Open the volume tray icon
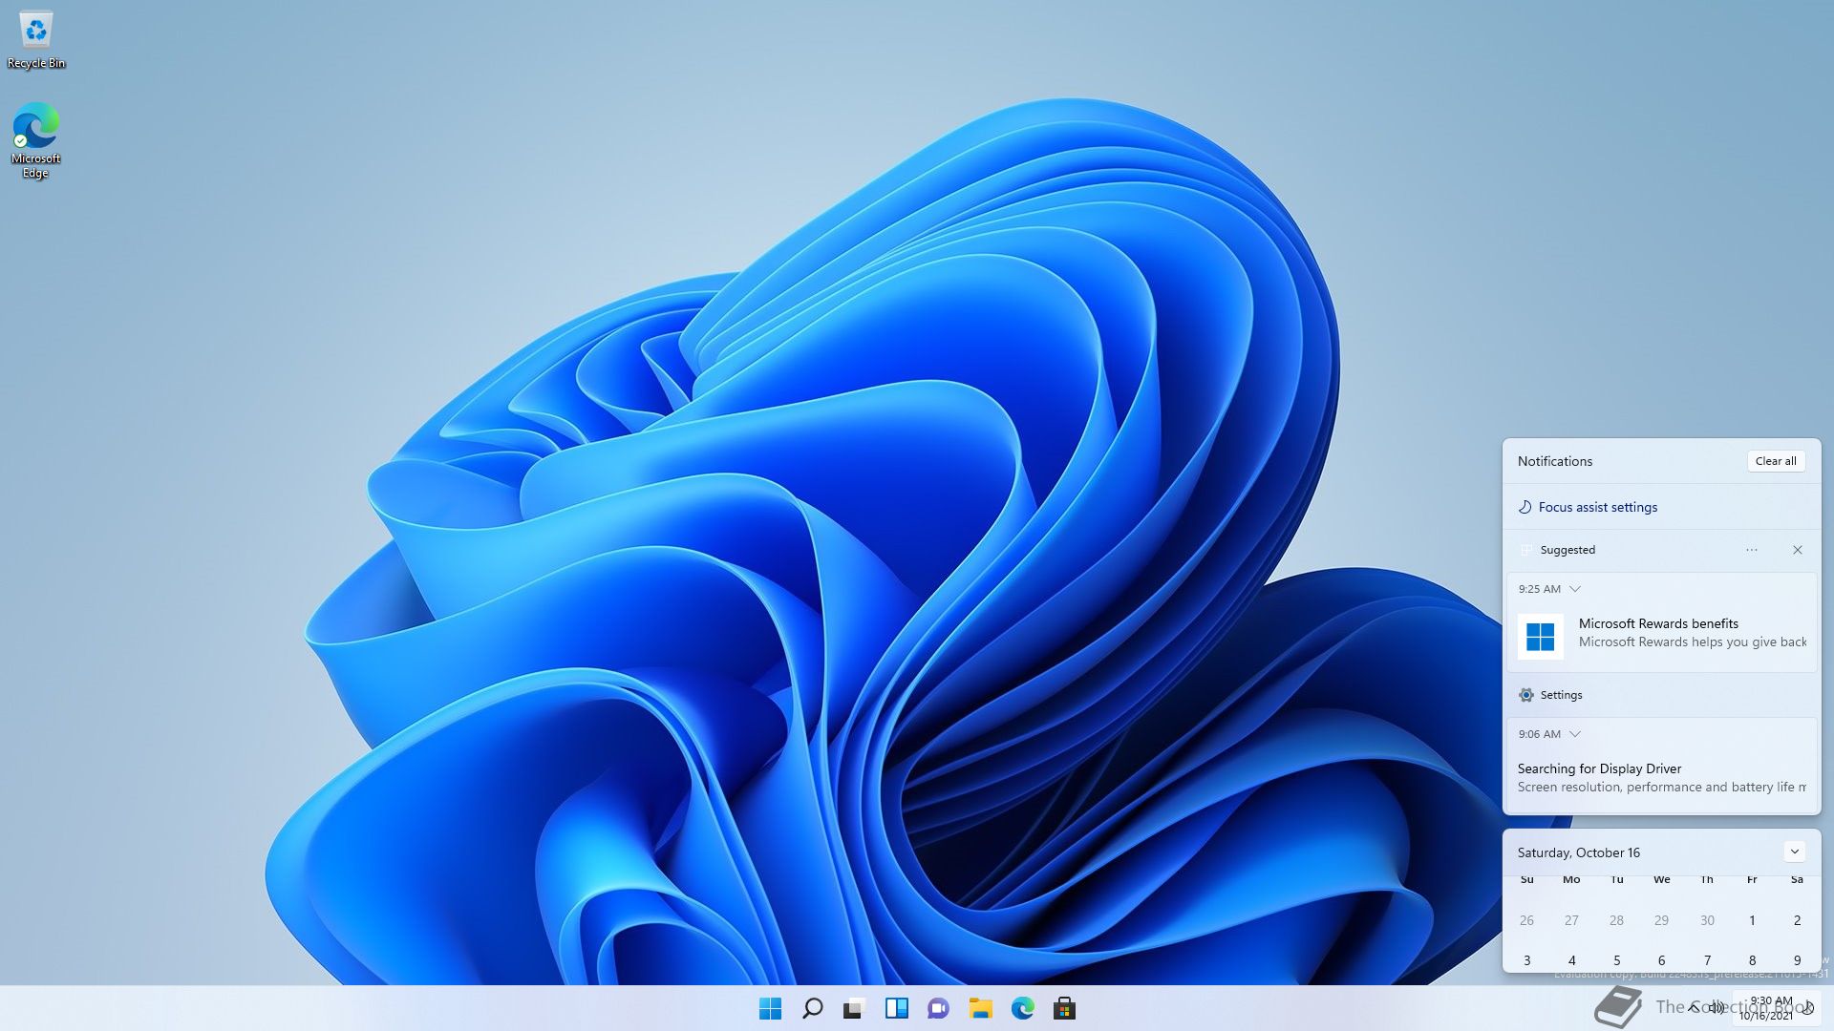 pos(1717,1007)
